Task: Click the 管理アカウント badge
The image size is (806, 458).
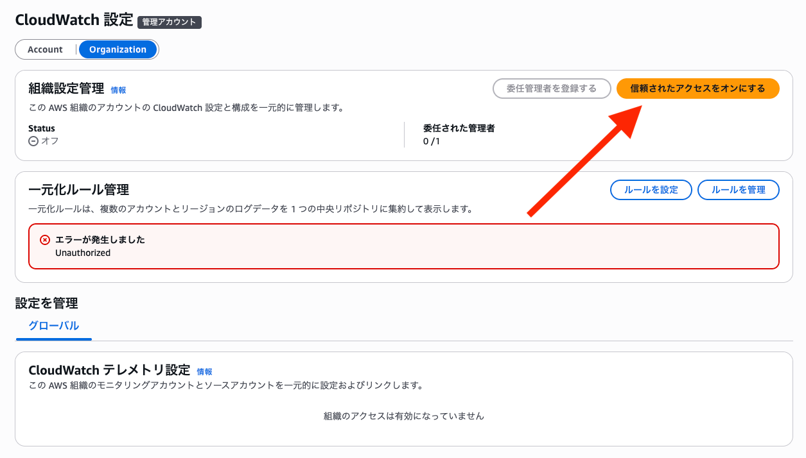Action: tap(170, 22)
